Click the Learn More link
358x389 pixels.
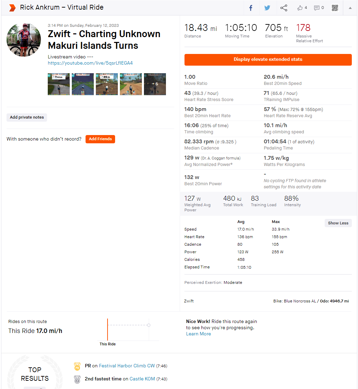pos(199,334)
